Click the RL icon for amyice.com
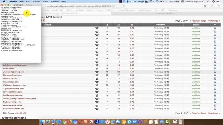 (x=215, y=68)
